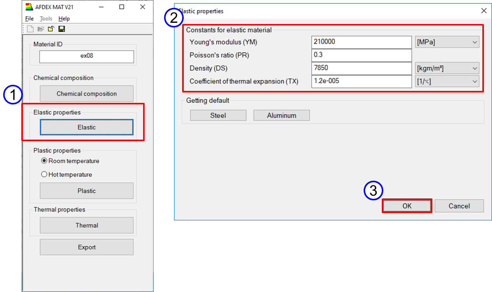Click the AFDEX MAT rainbow app icon

pyautogui.click(x=29, y=7)
